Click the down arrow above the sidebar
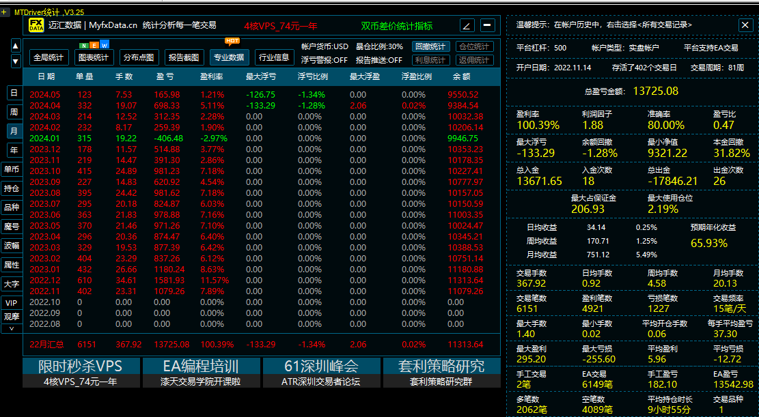This screenshot has height=417, width=759. point(16,61)
